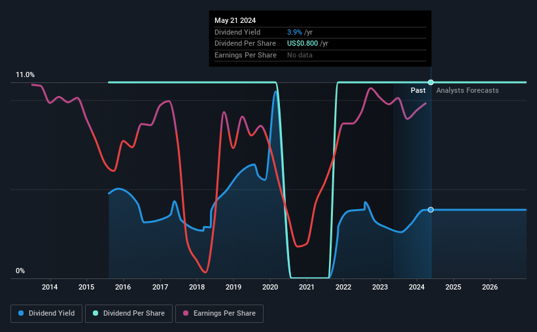Image resolution: width=537 pixels, height=332 pixels.
Task: Click the Dividend Per Share tooltip row label
Action: click(x=245, y=44)
